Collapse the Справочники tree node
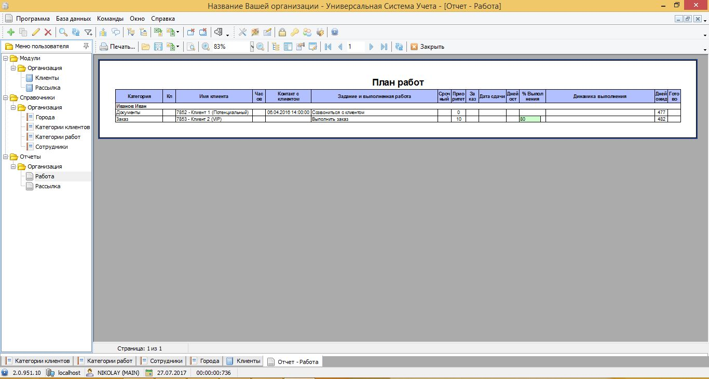This screenshot has width=709, height=379. coord(5,97)
